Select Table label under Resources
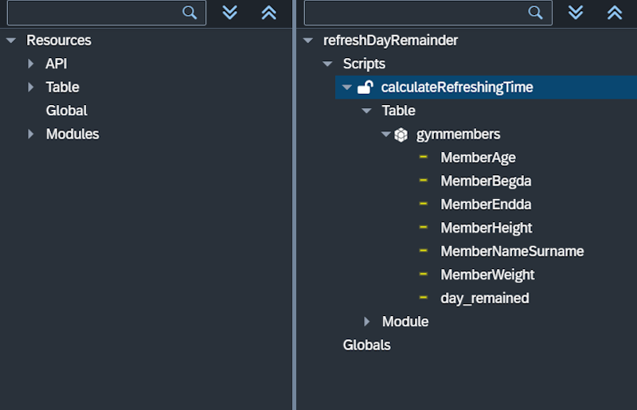The image size is (637, 410). [x=63, y=87]
